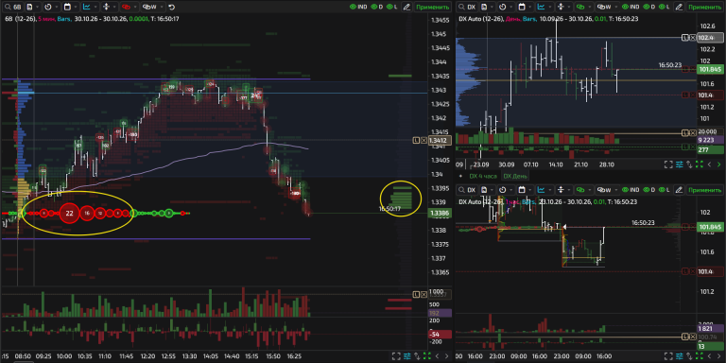Viewport: 726px width, 363px height.
Task: Click DX symbol search in daily chart
Action: click(468, 7)
